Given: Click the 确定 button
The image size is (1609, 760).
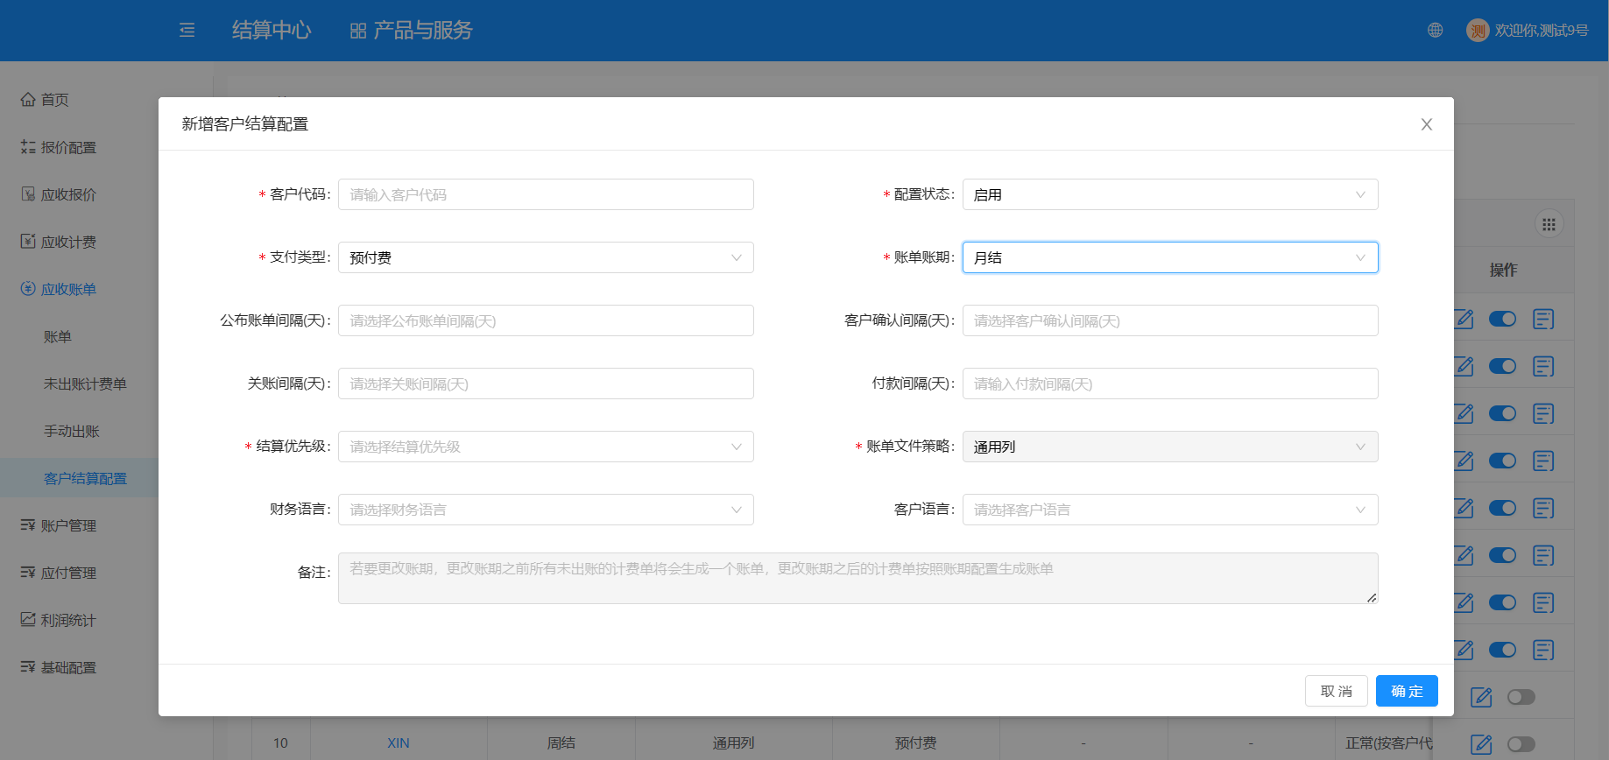Looking at the screenshot, I should point(1407,691).
